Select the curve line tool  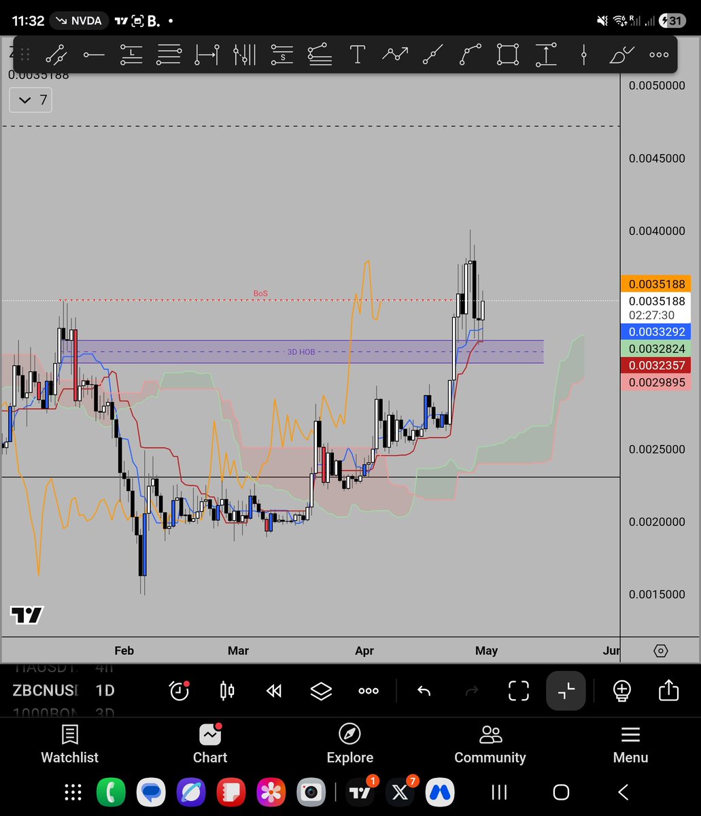click(470, 54)
